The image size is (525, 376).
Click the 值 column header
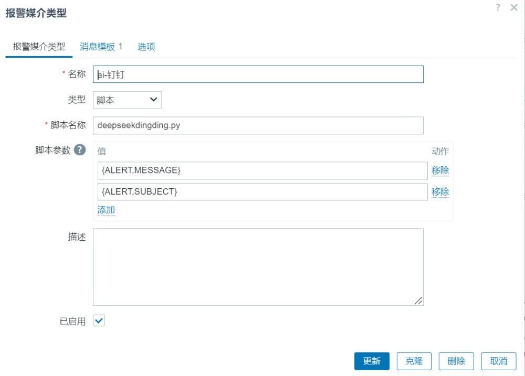click(x=102, y=152)
